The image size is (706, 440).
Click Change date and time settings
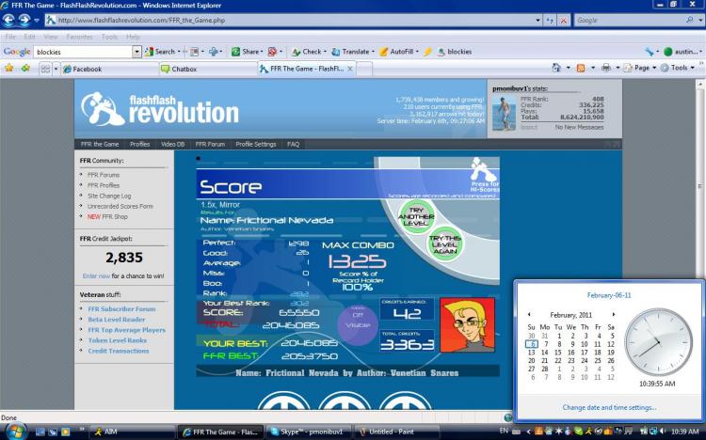click(x=609, y=408)
